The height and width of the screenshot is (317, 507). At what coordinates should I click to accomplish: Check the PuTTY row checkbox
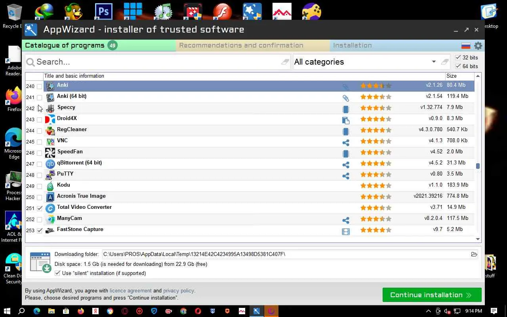coord(40,175)
